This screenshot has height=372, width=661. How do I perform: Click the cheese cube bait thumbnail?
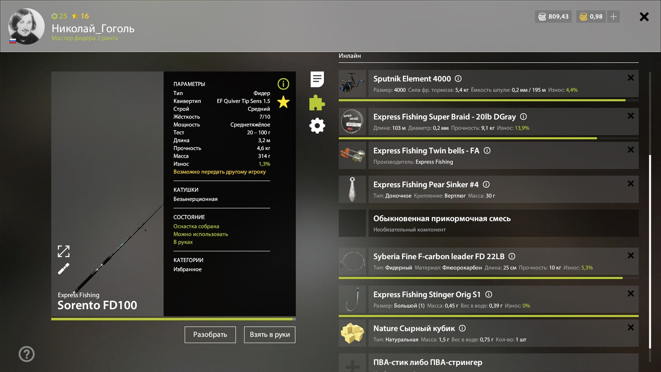point(352,333)
